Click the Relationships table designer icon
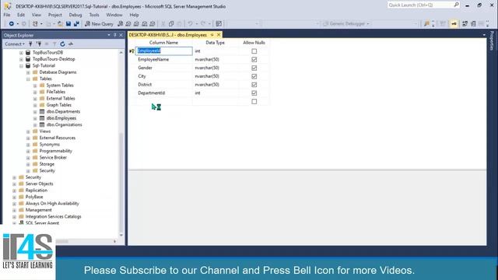 pos(465,24)
